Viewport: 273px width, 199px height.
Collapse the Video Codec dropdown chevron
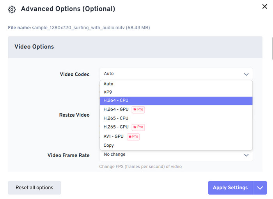246,74
